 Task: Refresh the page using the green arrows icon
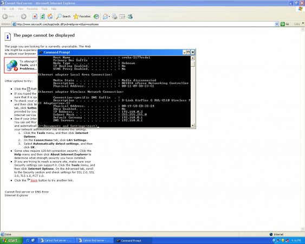42,17
